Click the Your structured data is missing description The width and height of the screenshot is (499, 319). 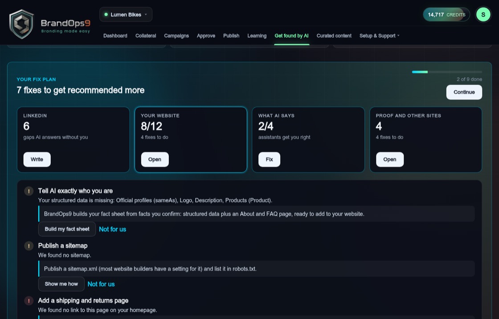pos(155,201)
